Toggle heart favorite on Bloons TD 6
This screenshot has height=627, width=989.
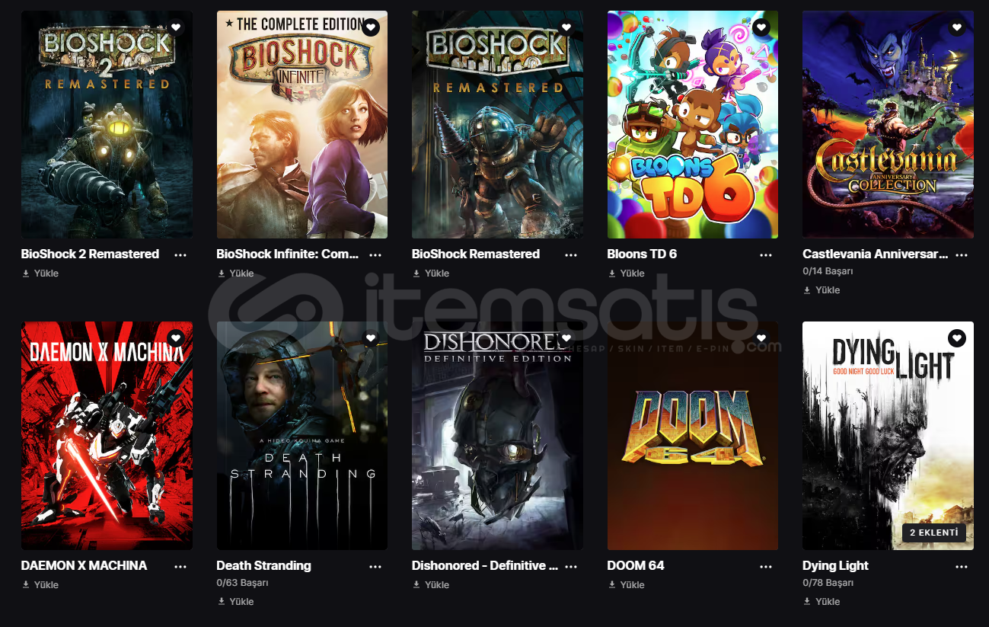[x=761, y=27]
